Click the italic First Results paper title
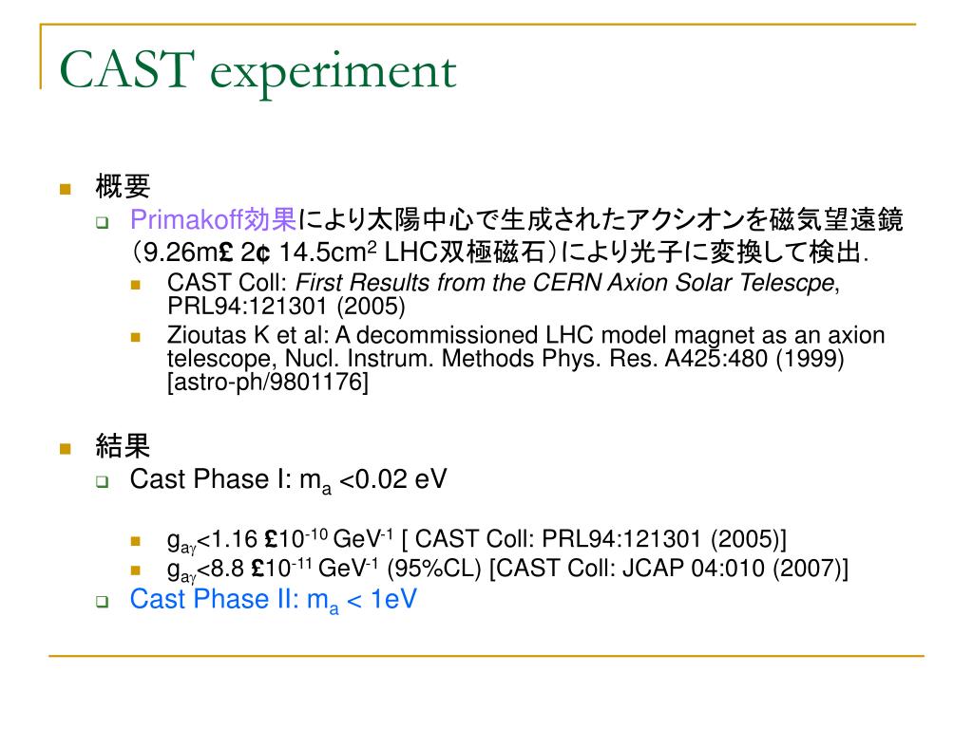973x729 pixels. [x=564, y=283]
